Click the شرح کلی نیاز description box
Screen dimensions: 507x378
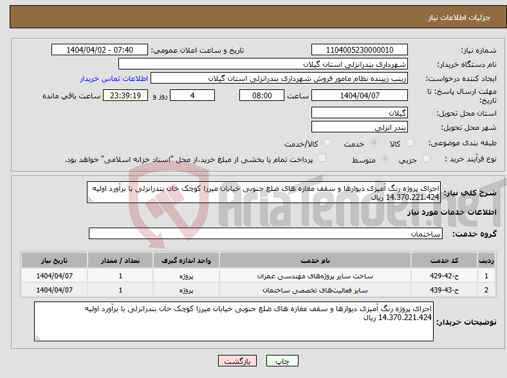pos(264,192)
